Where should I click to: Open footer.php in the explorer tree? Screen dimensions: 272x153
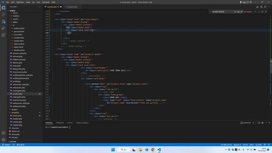pos(17,116)
